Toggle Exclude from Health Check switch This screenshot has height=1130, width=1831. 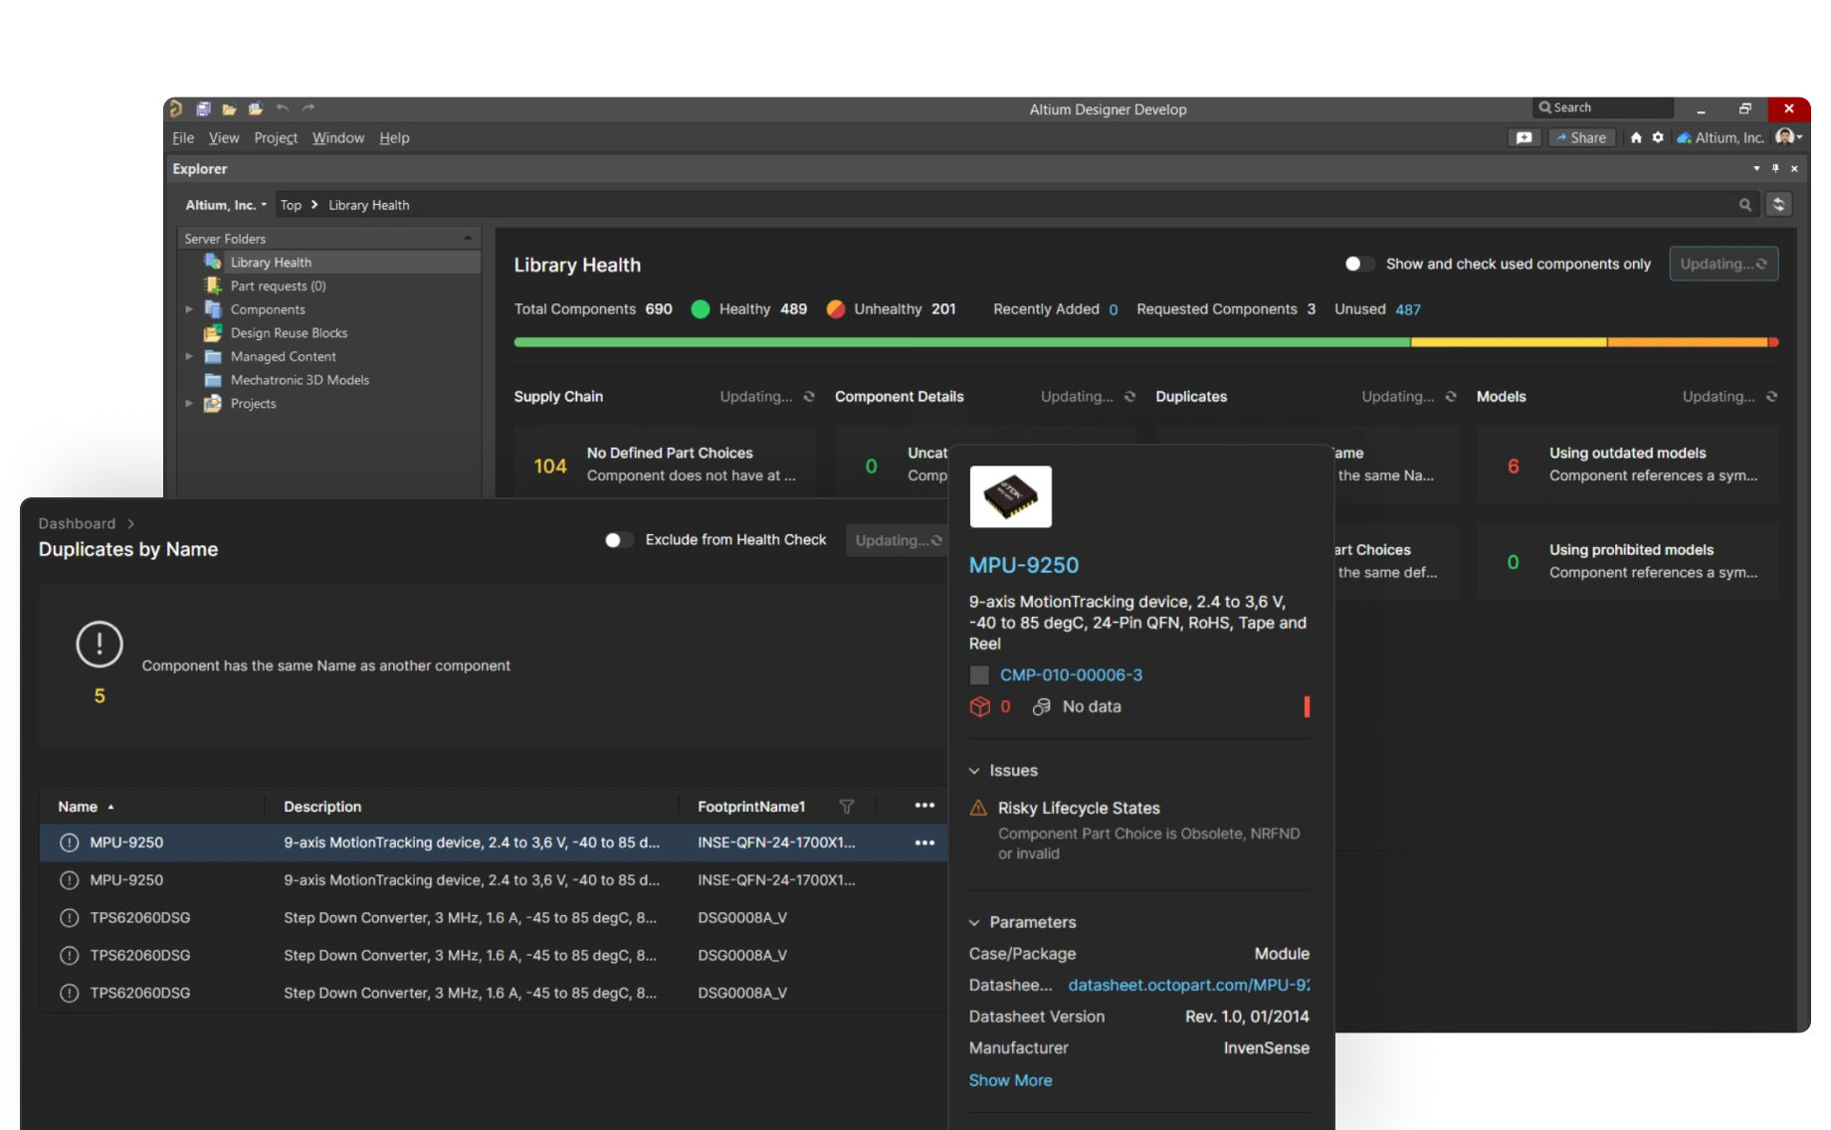click(618, 540)
